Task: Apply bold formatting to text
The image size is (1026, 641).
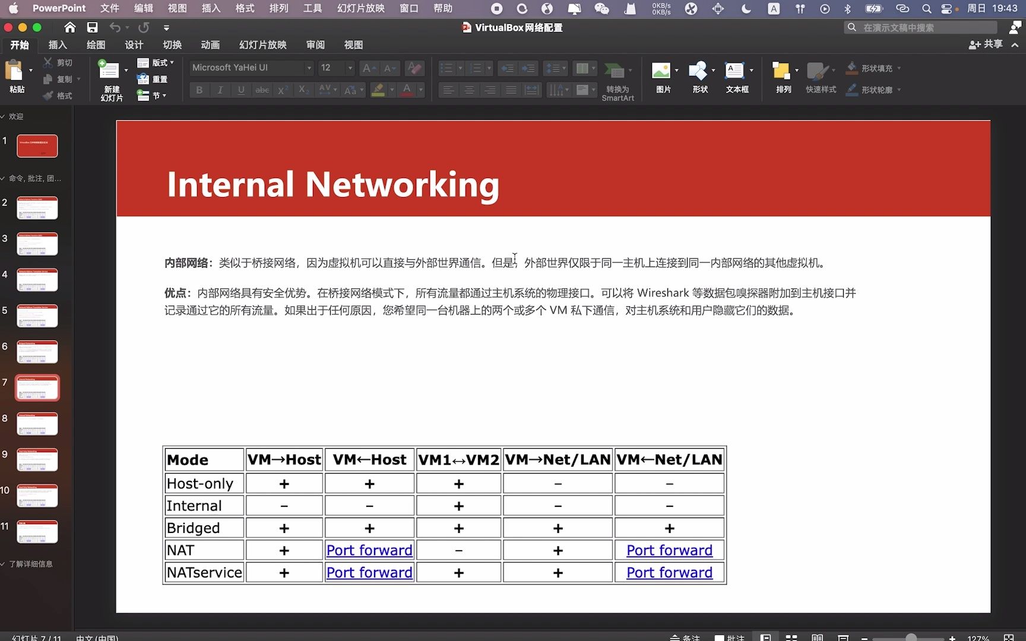Action: point(199,90)
